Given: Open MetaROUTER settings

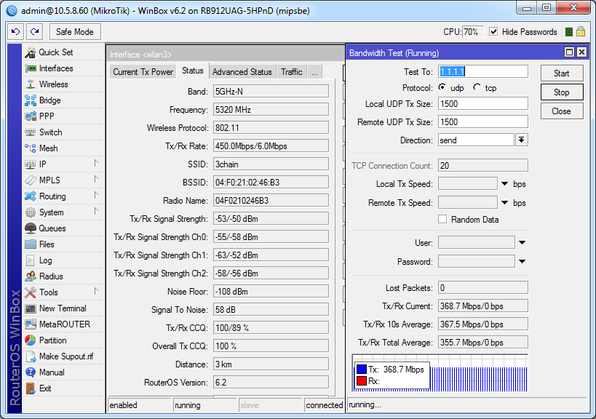Looking at the screenshot, I should (x=63, y=324).
